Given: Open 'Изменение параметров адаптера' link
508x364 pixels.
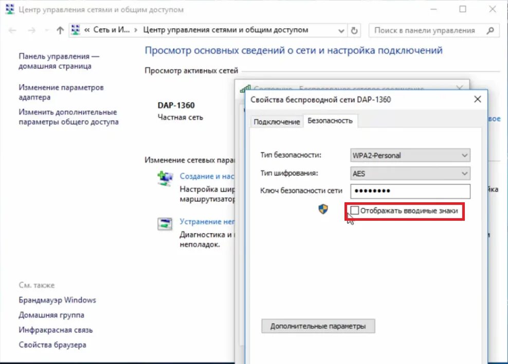Looking at the screenshot, I should coord(61,92).
